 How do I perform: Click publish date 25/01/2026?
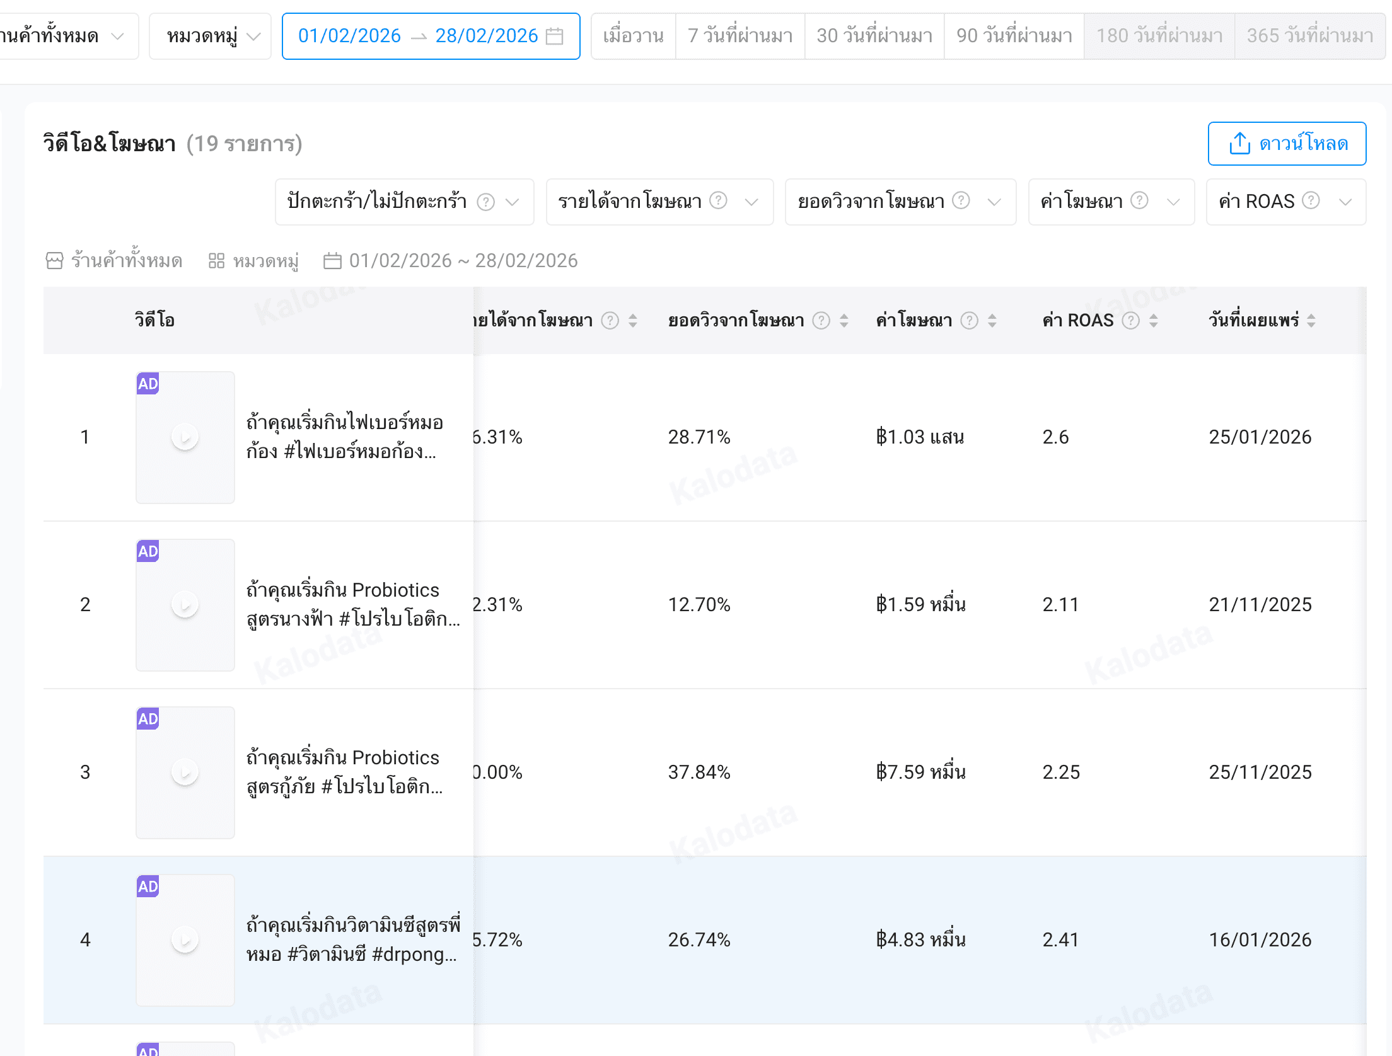pos(1260,437)
